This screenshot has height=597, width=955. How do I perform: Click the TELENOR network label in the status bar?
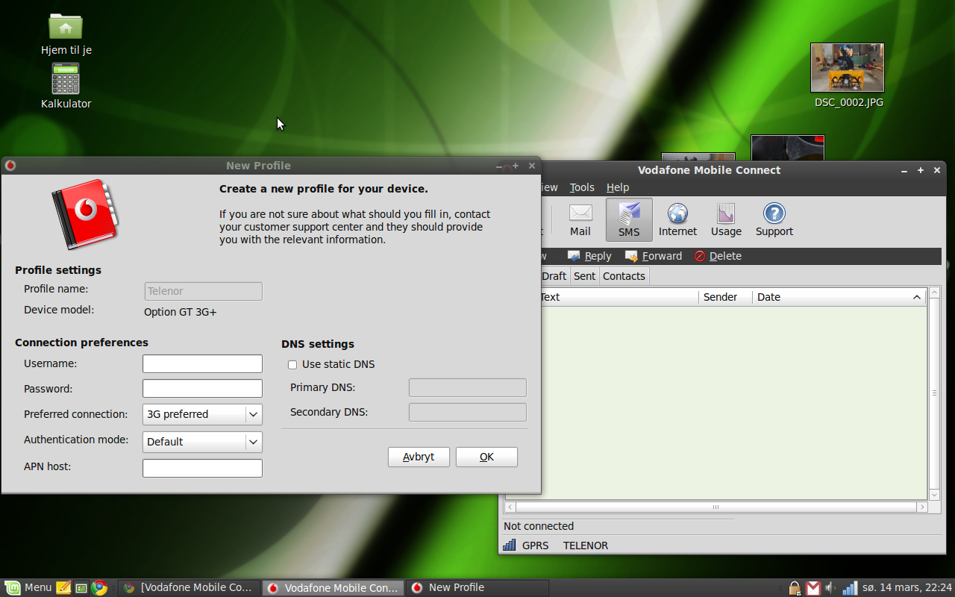[586, 546]
